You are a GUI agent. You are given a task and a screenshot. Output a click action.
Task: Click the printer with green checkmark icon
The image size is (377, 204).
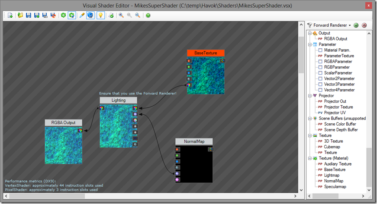click(111, 16)
